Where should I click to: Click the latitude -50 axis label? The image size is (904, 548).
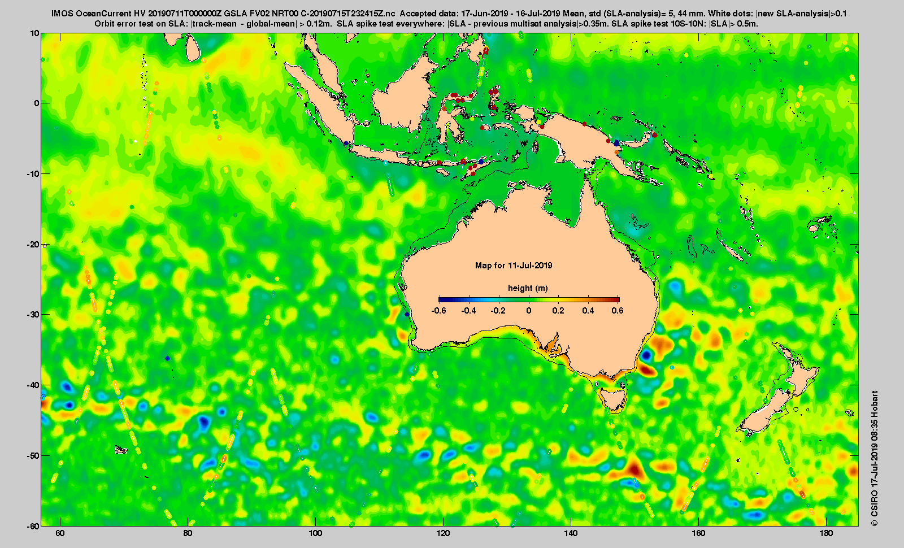click(x=33, y=455)
